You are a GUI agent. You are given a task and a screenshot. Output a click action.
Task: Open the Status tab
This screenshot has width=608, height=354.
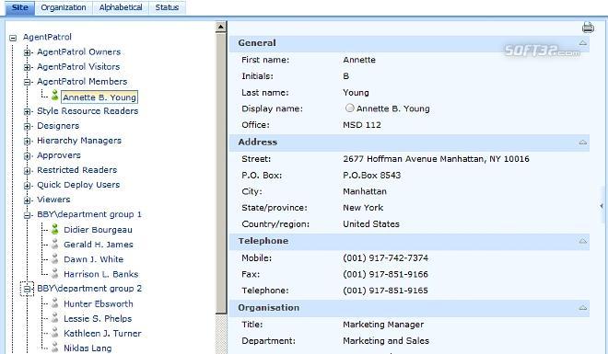[167, 7]
